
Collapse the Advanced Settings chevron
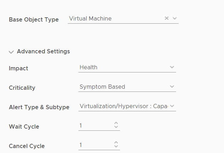click(11, 52)
